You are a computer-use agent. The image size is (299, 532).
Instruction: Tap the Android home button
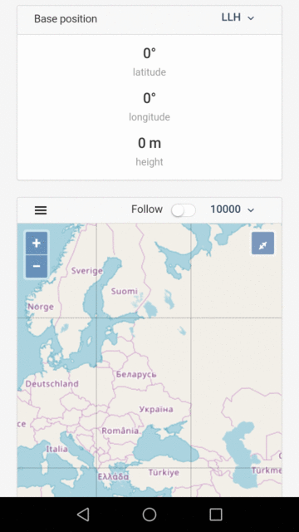coord(149,515)
